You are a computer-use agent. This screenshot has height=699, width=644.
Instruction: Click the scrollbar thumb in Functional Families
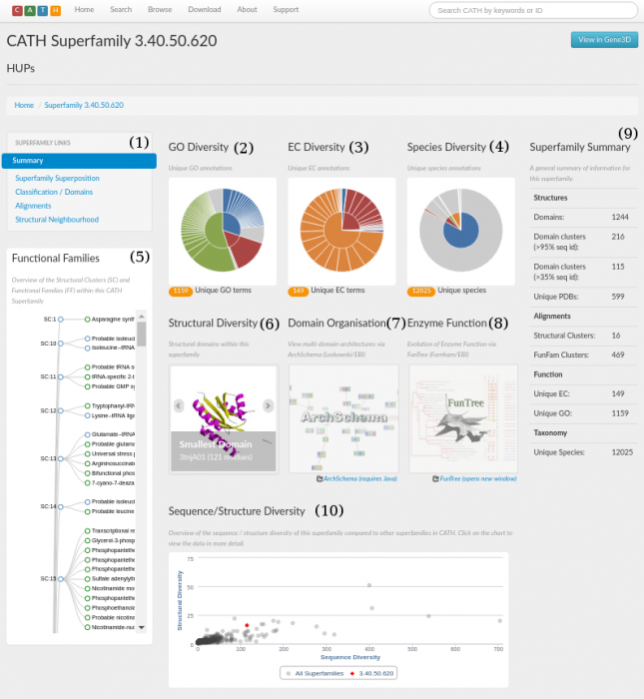[141, 335]
